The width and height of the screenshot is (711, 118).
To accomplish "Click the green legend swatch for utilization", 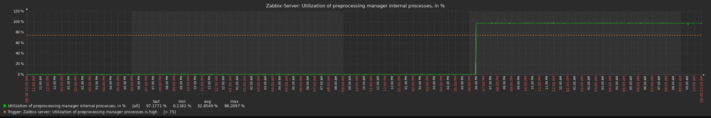I will [5, 106].
